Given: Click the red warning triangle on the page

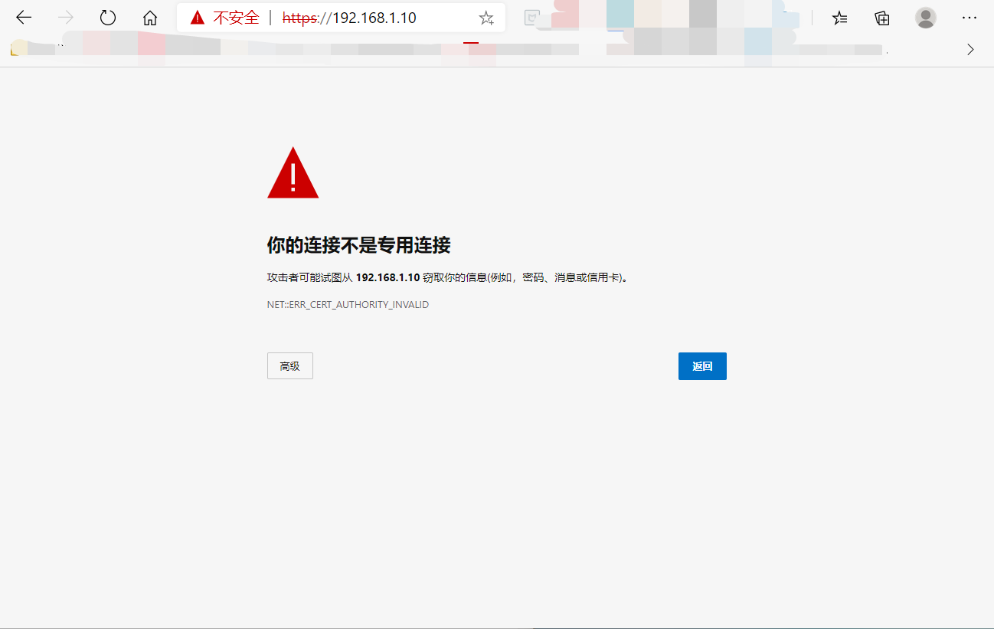Looking at the screenshot, I should (x=293, y=172).
